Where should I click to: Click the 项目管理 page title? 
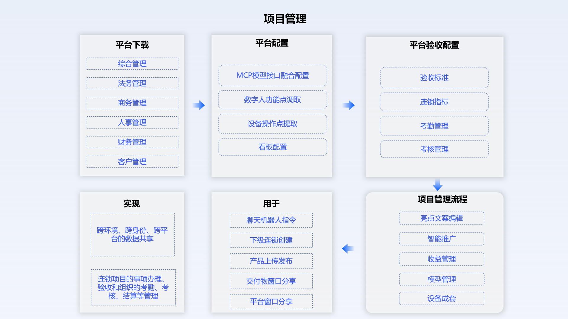285,19
